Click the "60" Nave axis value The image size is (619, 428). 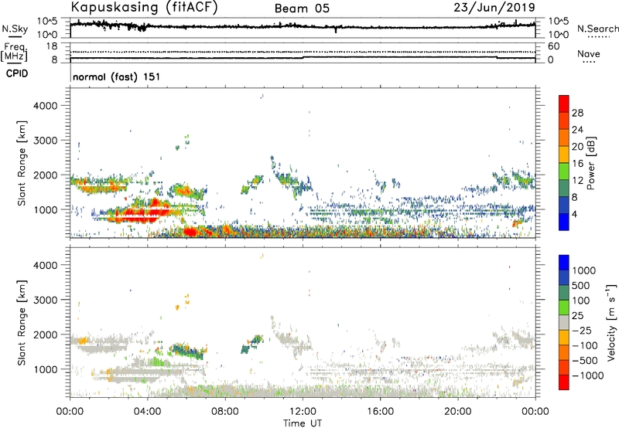553,46
